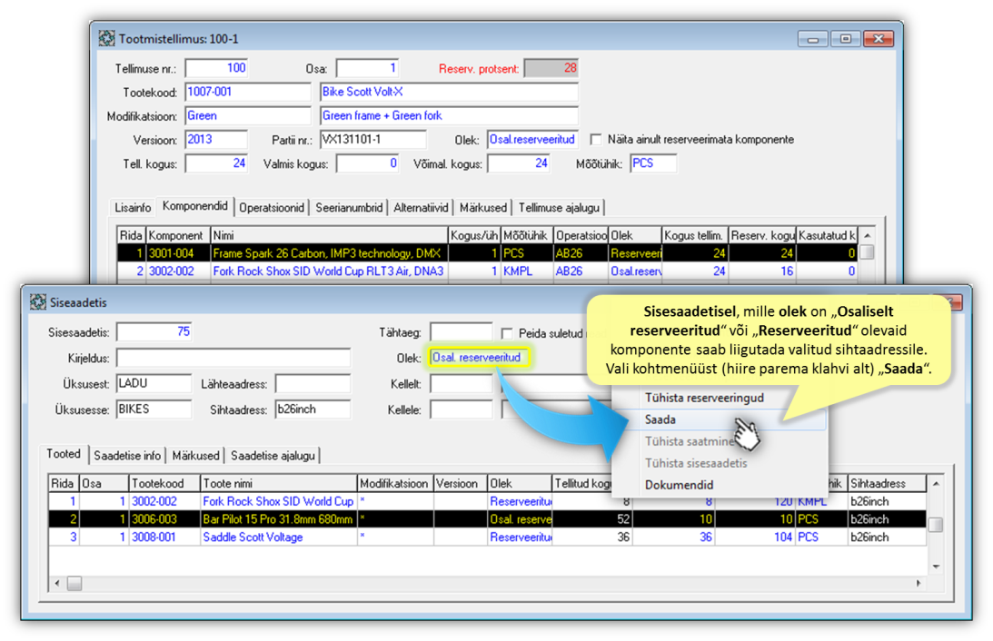The image size is (993, 641).
Task: Switch to the Saadetise ajalugu tab
Action: [x=273, y=456]
